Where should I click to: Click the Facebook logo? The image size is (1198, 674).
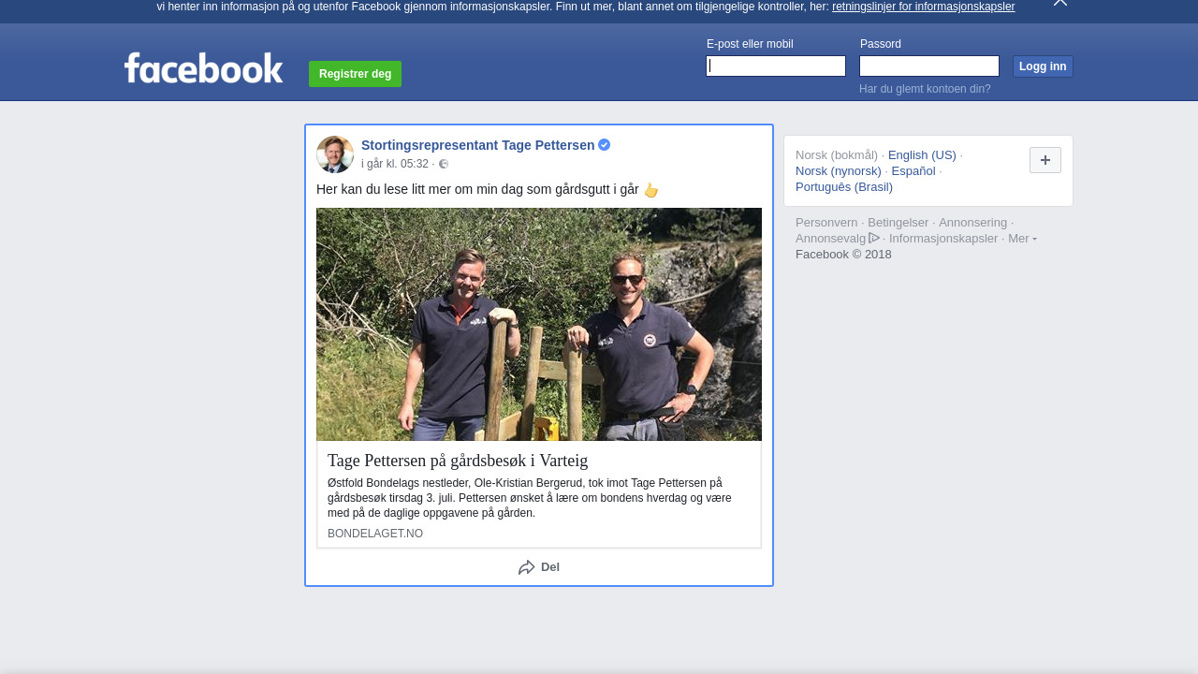click(x=203, y=67)
